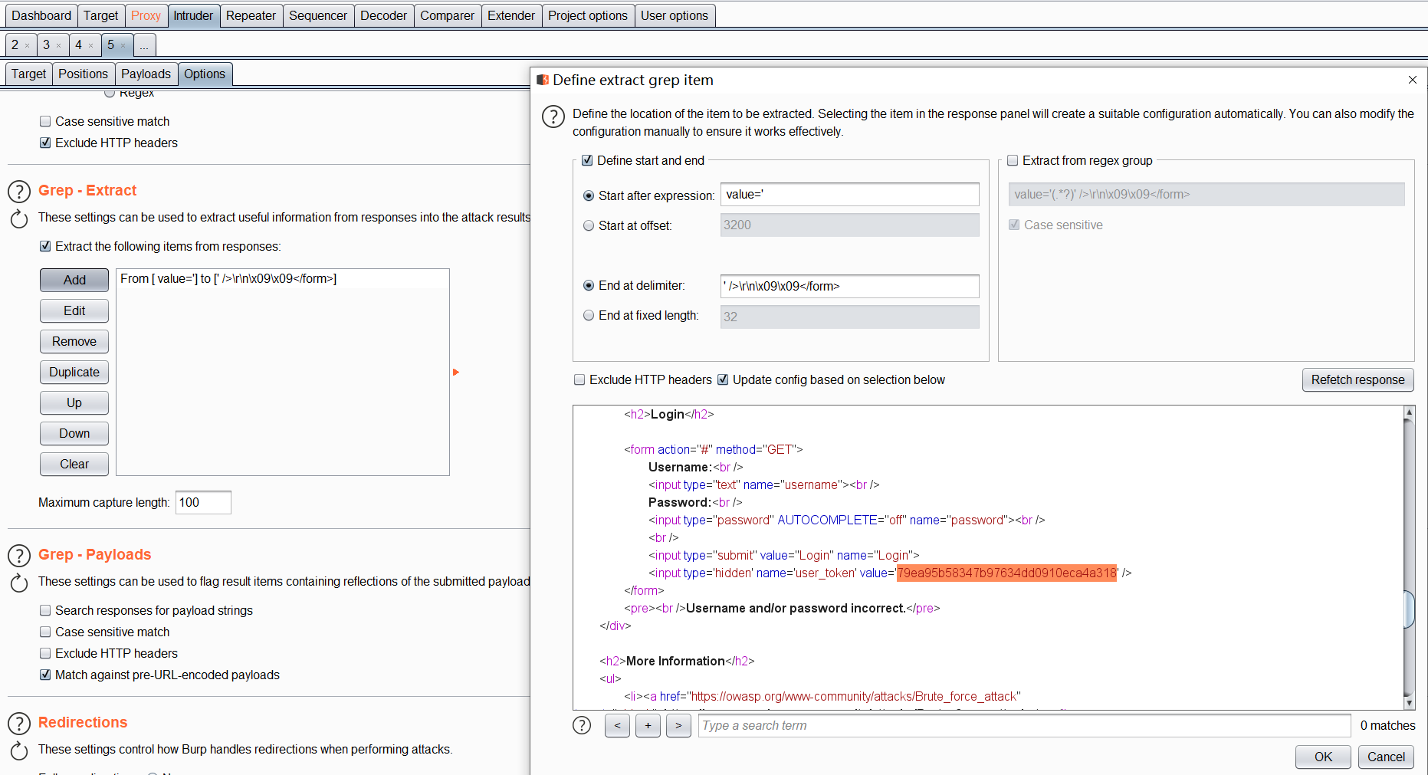Switch to the Payloads sub-tab
The image size is (1428, 775).
[x=146, y=74]
